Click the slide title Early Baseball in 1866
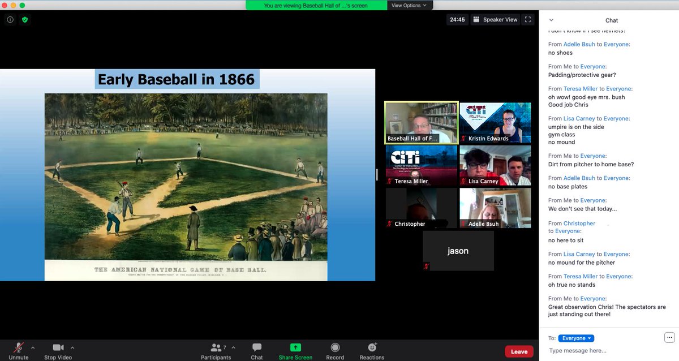Viewport: 679px width, 361px height. click(177, 79)
